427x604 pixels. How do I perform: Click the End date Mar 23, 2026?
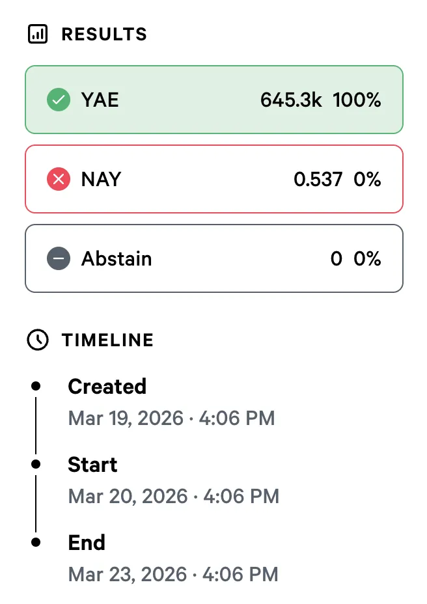[172, 574]
